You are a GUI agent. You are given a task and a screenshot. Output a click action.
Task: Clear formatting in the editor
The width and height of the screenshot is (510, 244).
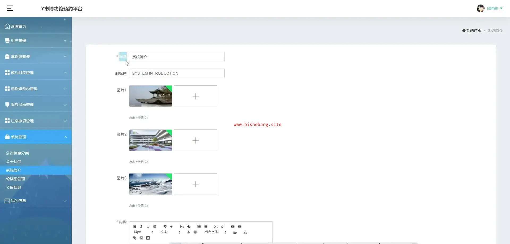[245, 232]
